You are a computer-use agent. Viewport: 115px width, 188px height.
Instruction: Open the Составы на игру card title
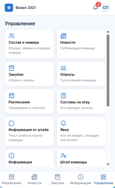coord(75,102)
